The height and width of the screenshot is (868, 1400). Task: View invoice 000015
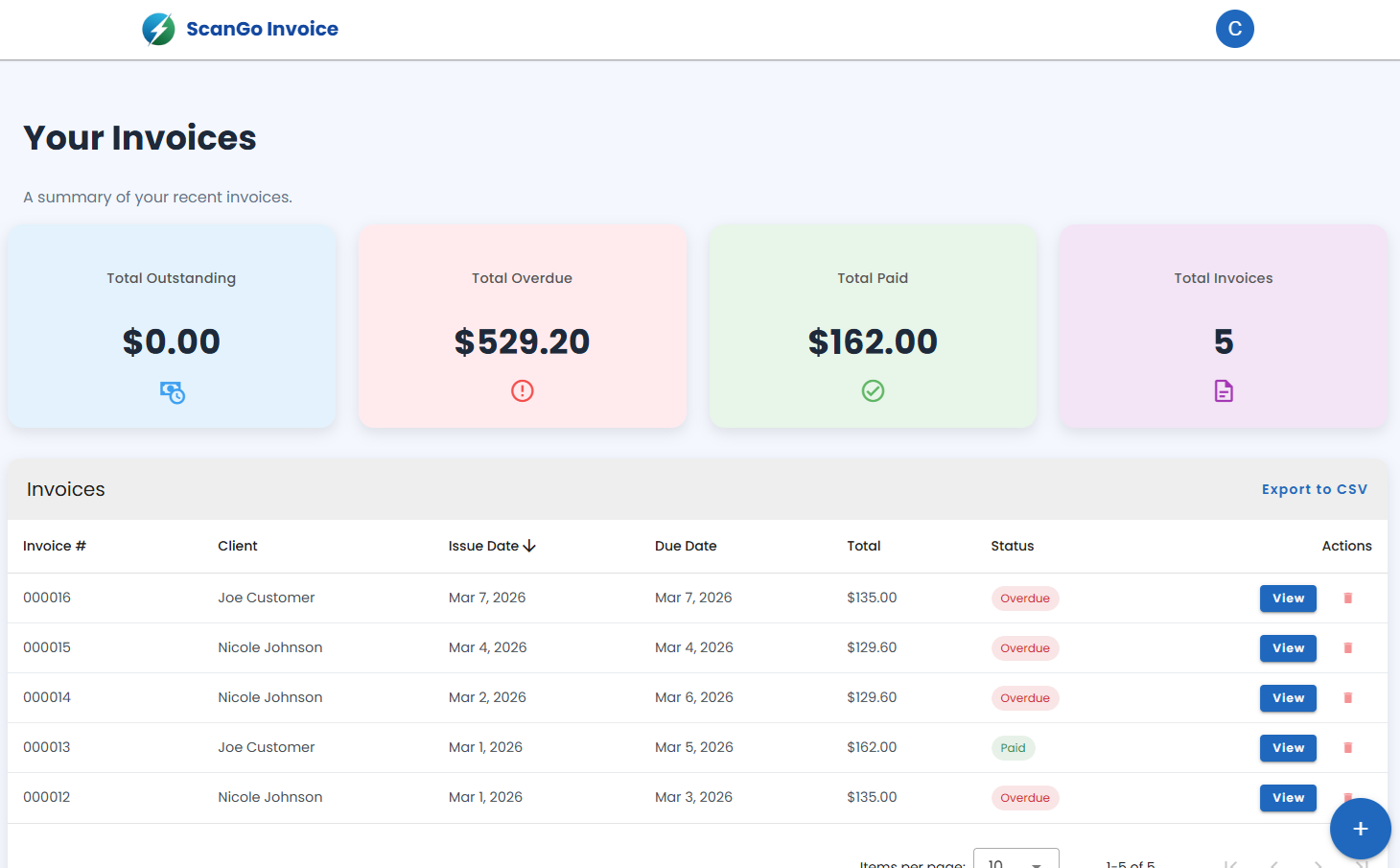point(1288,648)
